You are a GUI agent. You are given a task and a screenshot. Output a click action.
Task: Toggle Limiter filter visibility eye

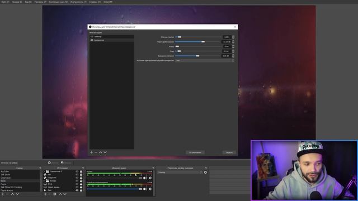click(92, 36)
